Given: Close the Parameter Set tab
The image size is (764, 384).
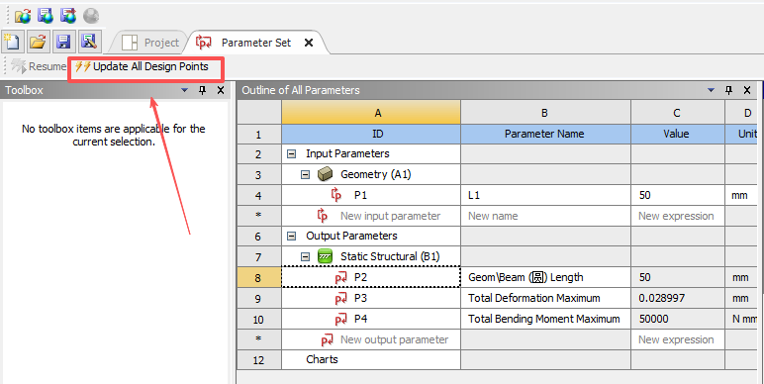Looking at the screenshot, I should pos(309,43).
